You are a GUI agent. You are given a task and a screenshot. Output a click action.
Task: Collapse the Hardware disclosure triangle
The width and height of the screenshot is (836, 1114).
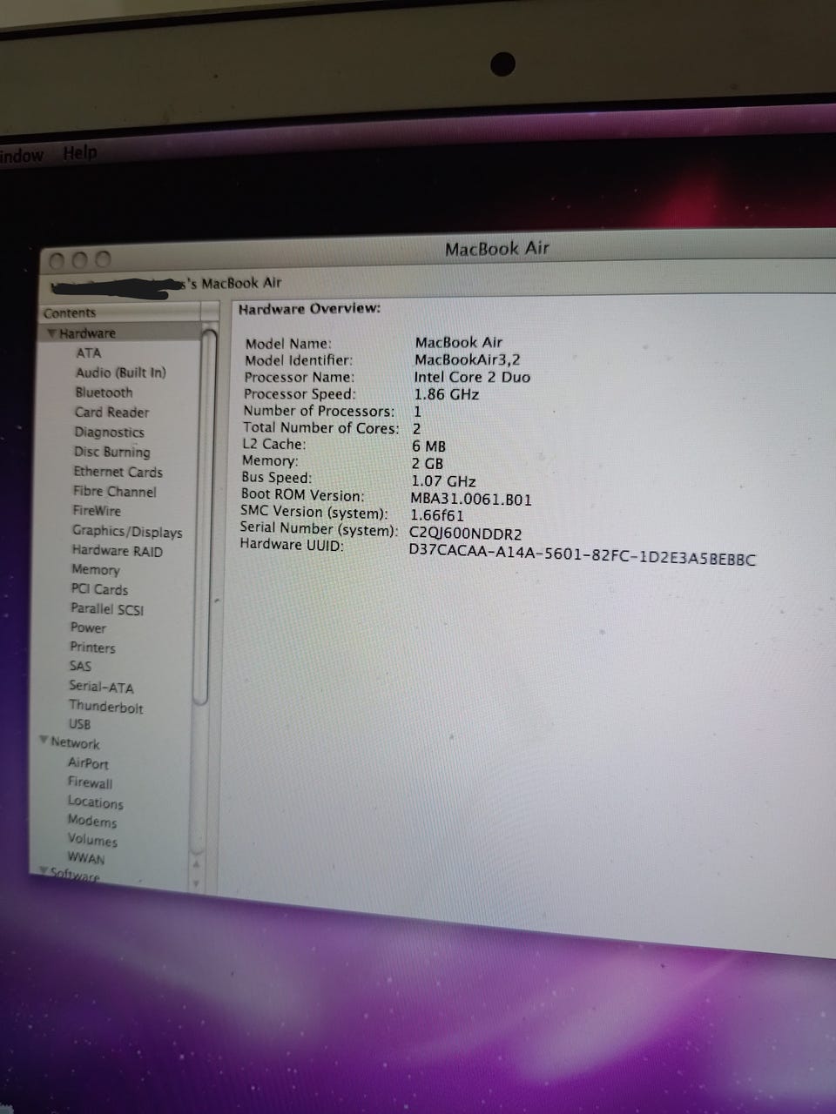(x=52, y=333)
